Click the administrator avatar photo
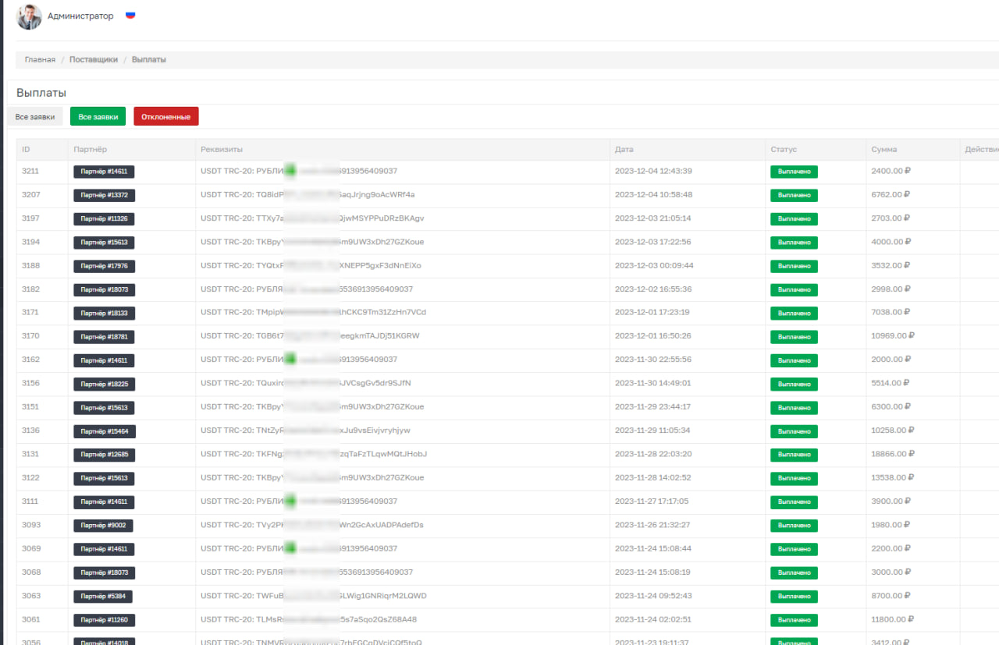 29,16
